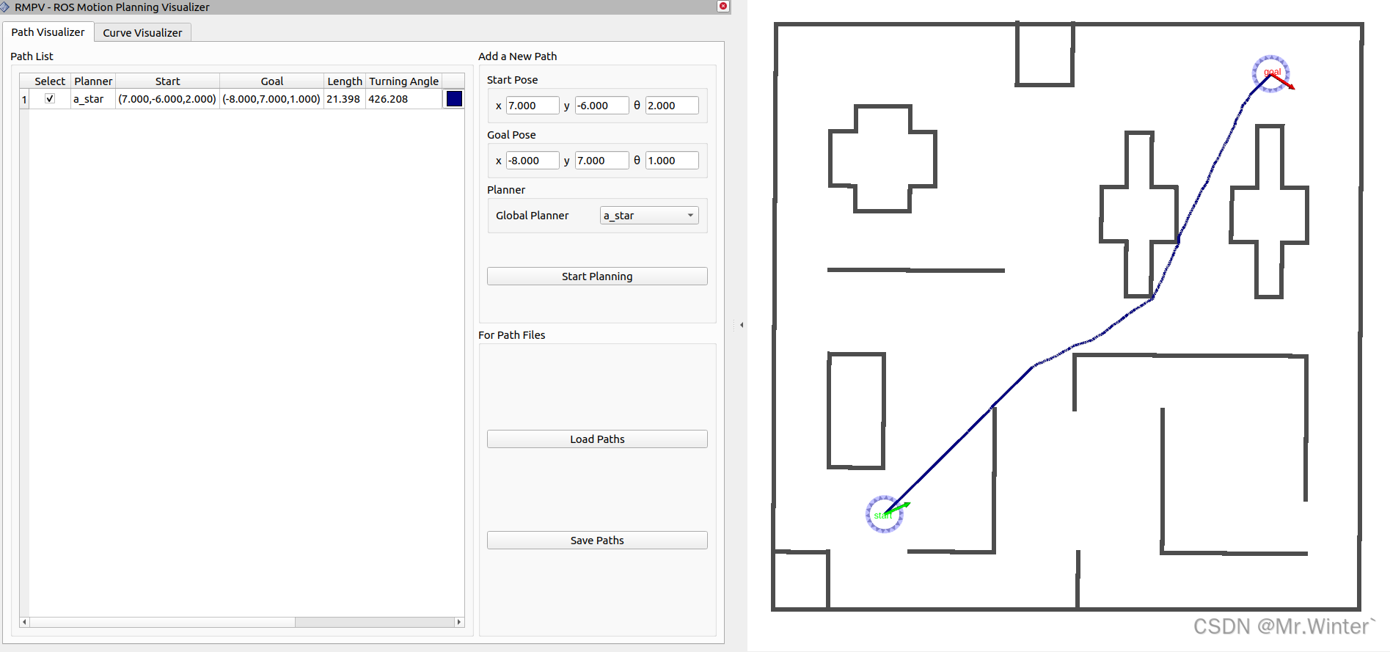
Task: Select the a_star planner cell
Action: [93, 99]
